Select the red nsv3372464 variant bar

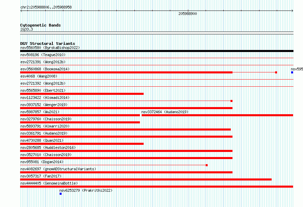point(218,115)
